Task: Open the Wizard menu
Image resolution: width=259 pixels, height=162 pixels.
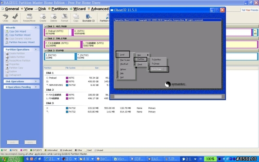Action: [x=79, y=9]
